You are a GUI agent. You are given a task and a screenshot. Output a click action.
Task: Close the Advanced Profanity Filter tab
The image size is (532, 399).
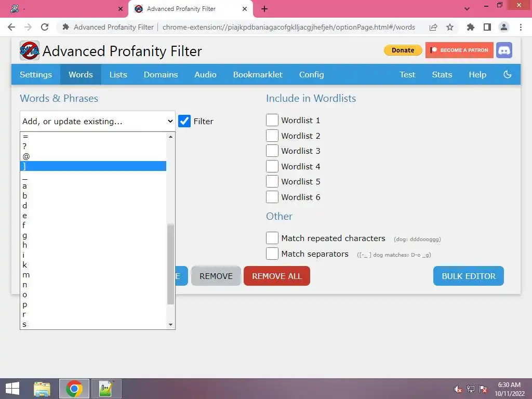245,9
